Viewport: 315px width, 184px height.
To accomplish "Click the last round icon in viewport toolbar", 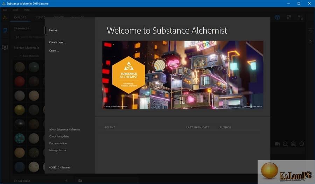I will pos(302,144).
